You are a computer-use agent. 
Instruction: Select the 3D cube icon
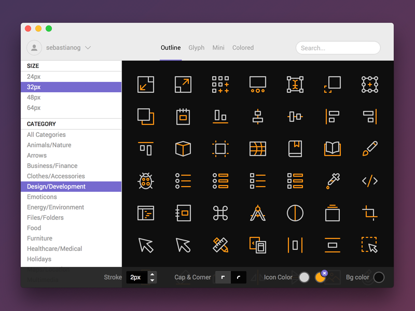point(183,149)
